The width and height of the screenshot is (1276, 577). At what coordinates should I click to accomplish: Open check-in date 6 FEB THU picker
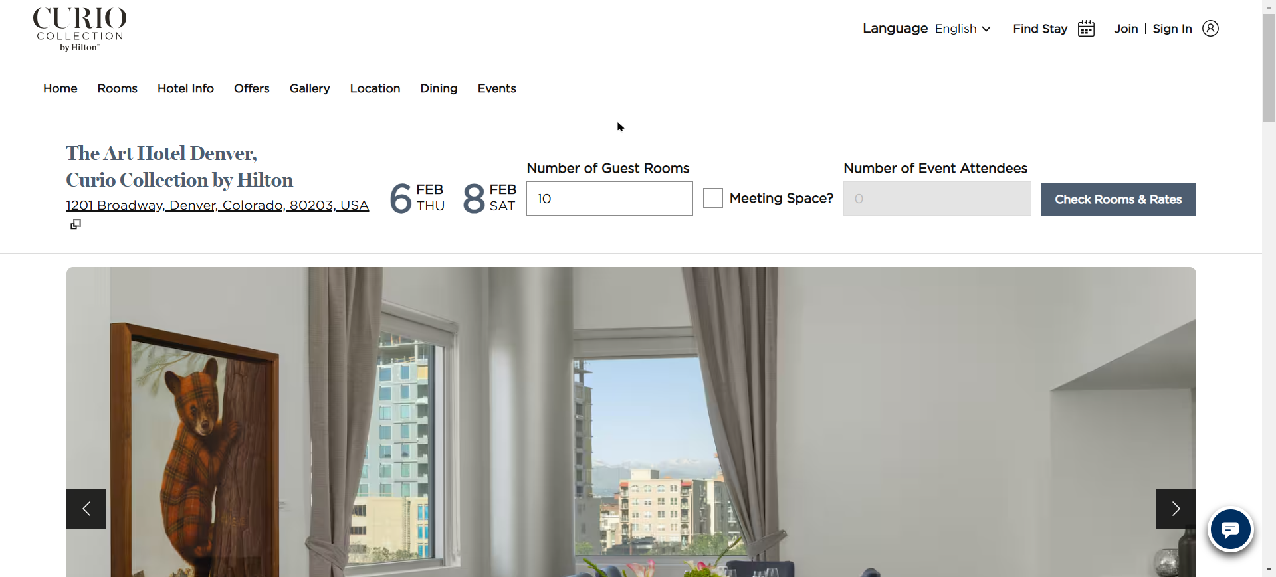417,198
